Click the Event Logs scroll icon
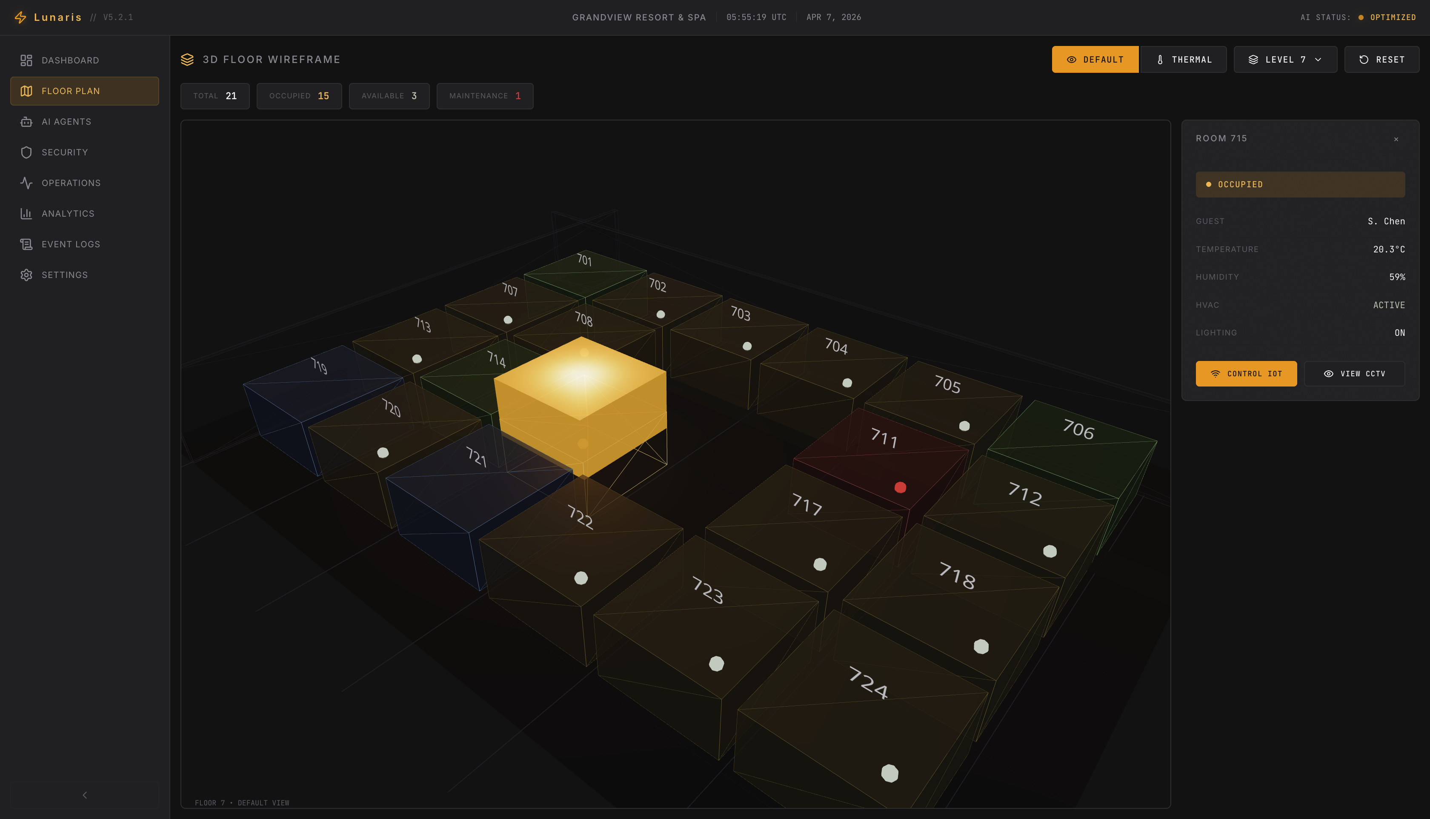The image size is (1430, 819). (x=26, y=244)
